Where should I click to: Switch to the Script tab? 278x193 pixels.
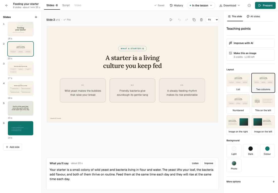66,5
